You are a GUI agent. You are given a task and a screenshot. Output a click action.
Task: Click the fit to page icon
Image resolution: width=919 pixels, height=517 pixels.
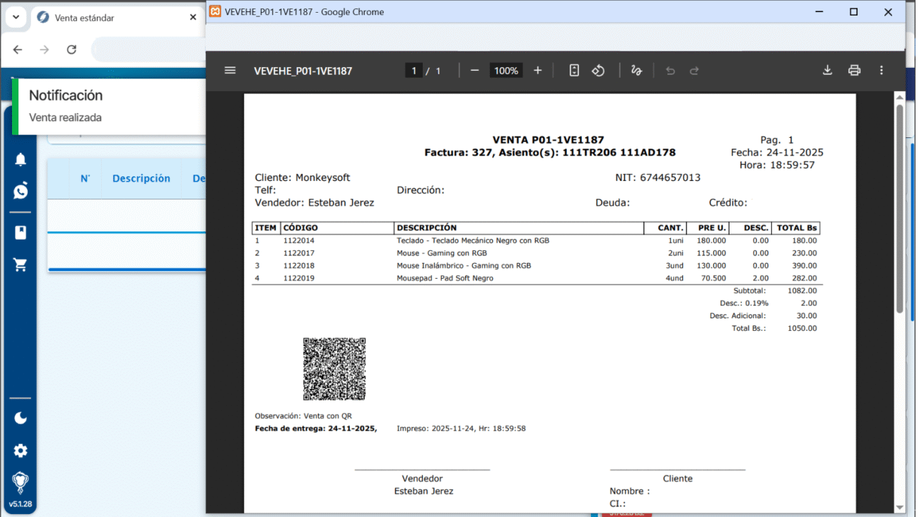pyautogui.click(x=574, y=71)
